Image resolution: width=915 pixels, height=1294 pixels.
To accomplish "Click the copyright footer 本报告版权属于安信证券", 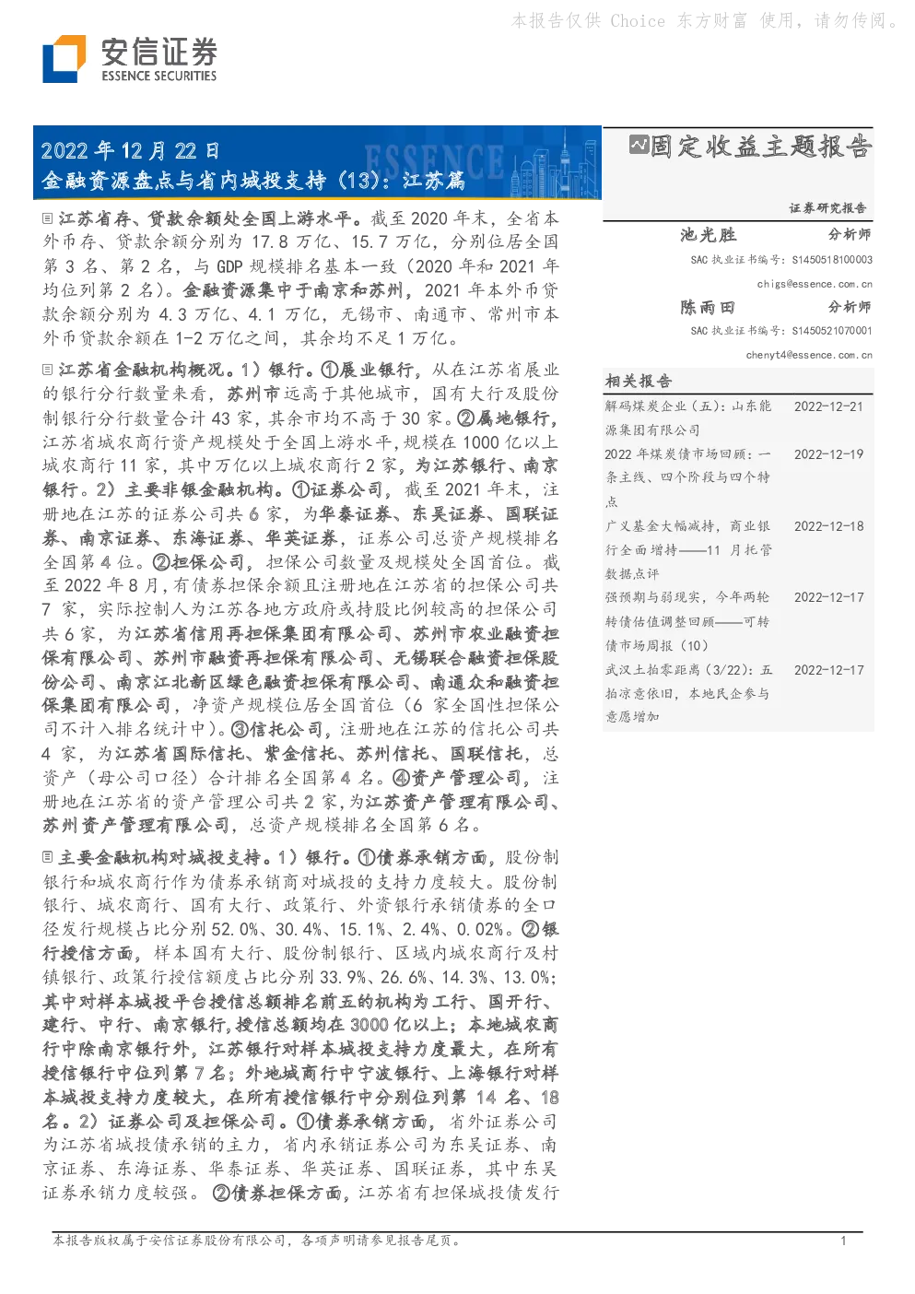I will click(x=256, y=1241).
